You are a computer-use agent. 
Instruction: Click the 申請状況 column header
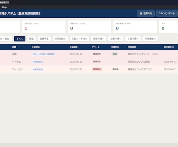[x=115, y=47]
